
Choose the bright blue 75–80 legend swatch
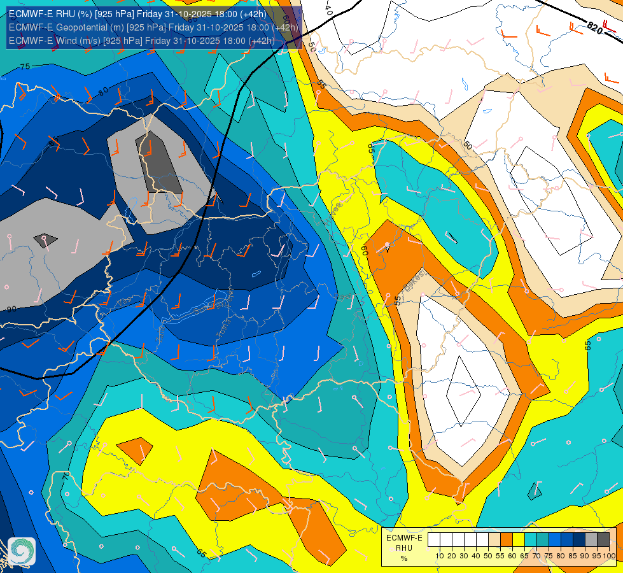pos(555,539)
